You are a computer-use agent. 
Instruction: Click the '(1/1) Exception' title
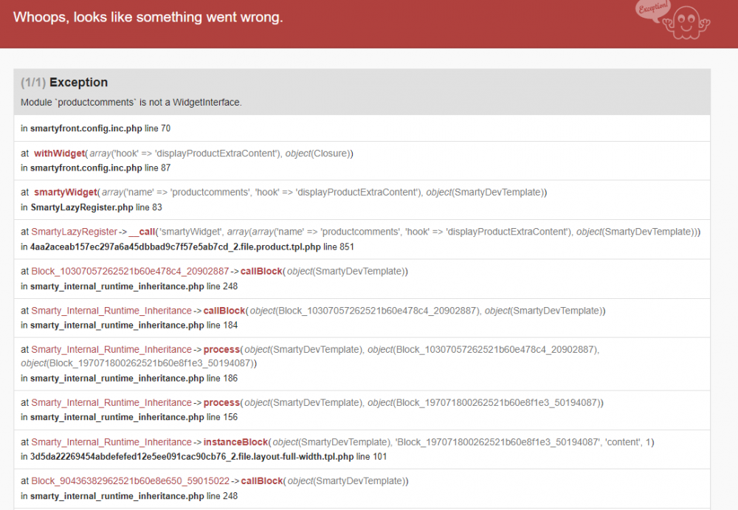64,83
